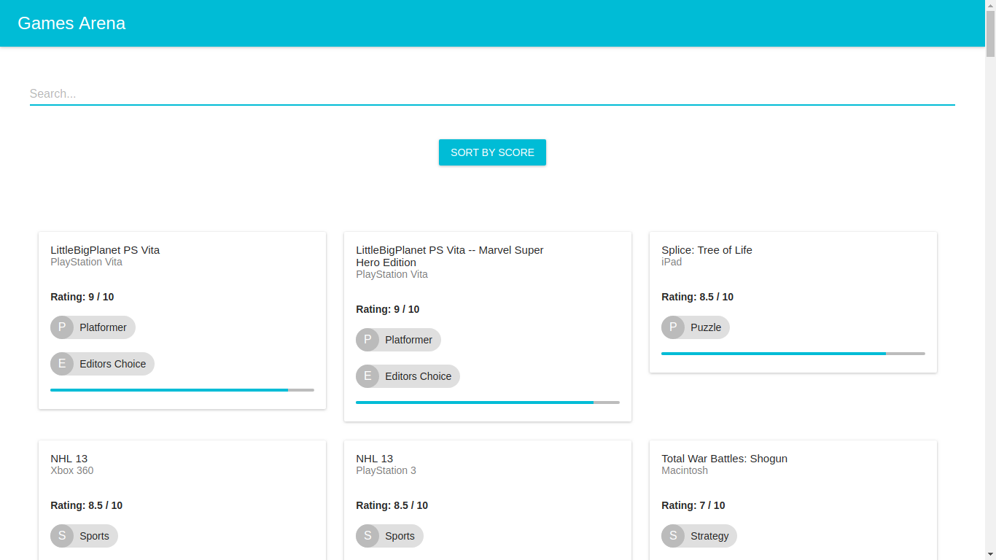Click the 'PlayStation 3' platform text
The image size is (996, 560).
point(386,470)
